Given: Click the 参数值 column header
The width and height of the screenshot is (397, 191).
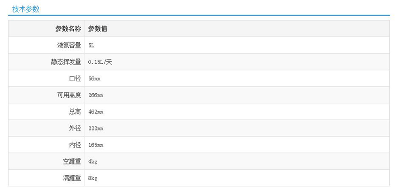Looking at the screenshot, I should [98, 29].
